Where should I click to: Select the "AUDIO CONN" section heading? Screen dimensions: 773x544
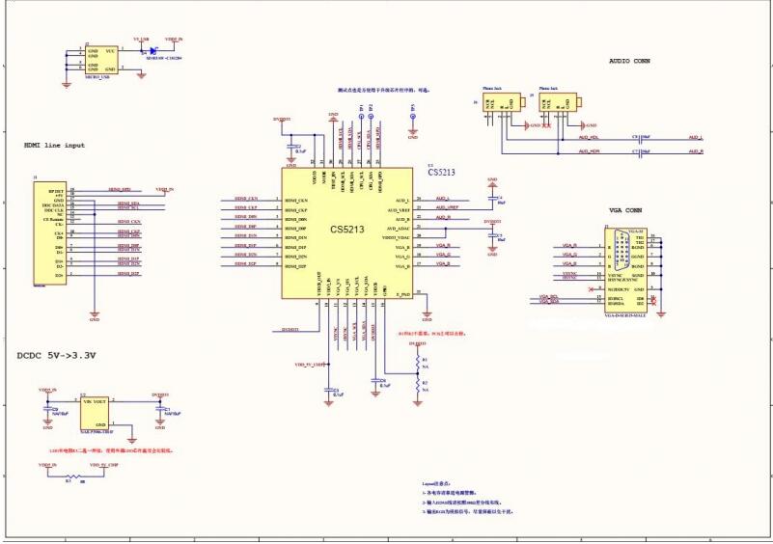tap(629, 61)
